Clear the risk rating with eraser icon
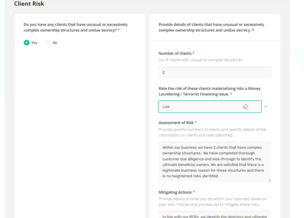The width and height of the screenshot is (304, 218). tap(245, 107)
